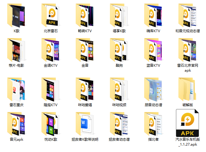The height and width of the screenshot is (152, 206).
Task: Open the K歌 folder icon
Action: (x=16, y=15)
